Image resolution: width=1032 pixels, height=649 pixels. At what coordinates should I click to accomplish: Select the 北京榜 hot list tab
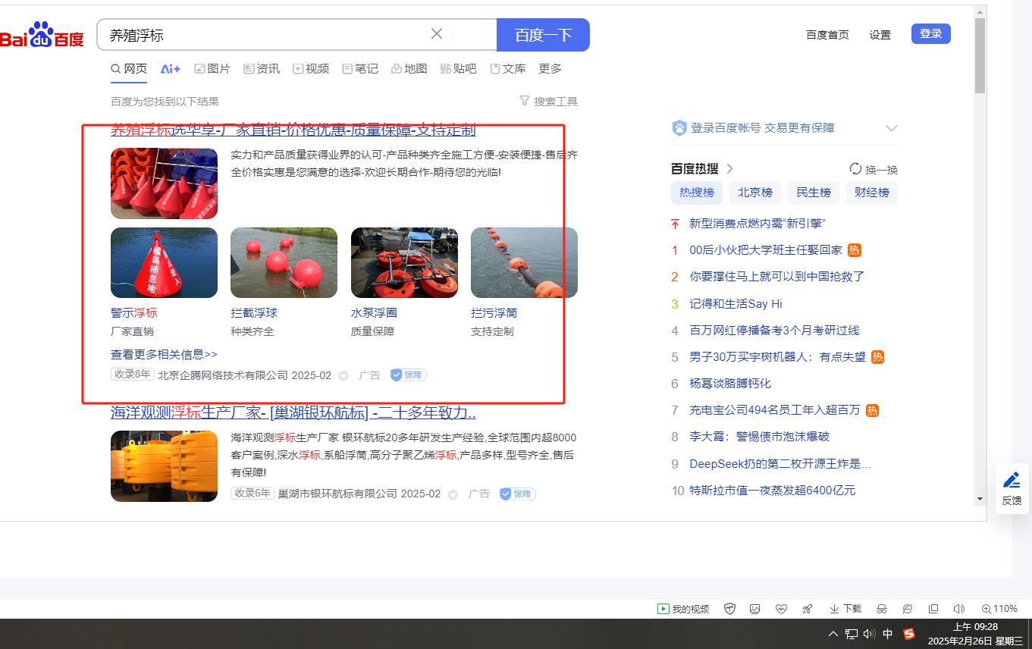pos(754,193)
